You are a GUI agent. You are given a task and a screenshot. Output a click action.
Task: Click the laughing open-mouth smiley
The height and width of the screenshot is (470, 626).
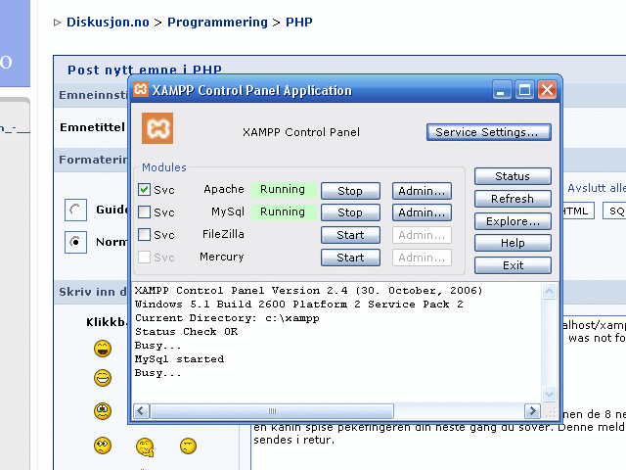point(103,349)
